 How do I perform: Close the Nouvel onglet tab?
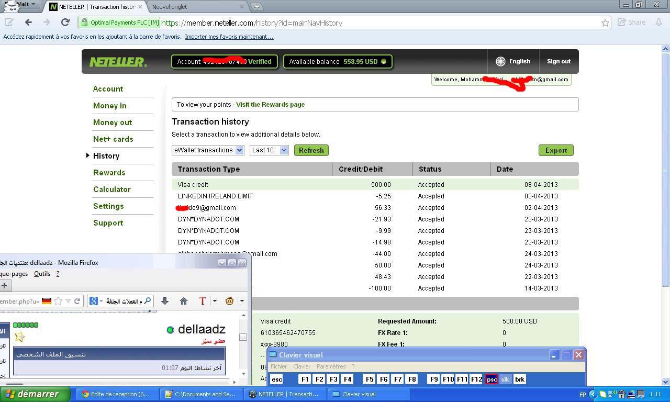tap(242, 7)
